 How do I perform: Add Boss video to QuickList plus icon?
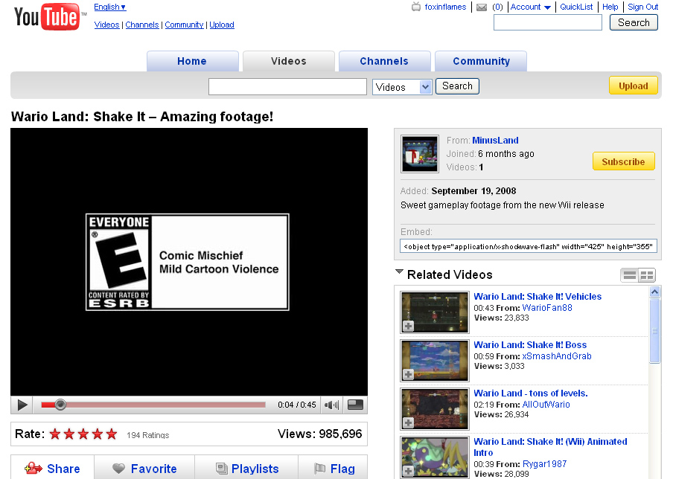(x=408, y=374)
